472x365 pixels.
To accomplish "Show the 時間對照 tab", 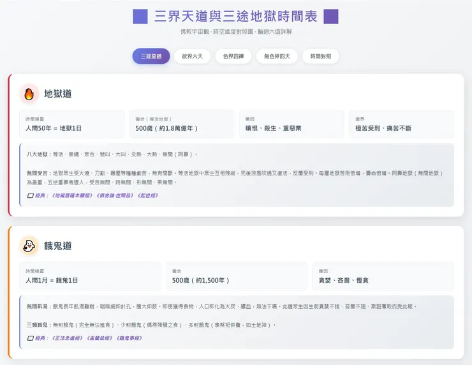I will click(x=321, y=56).
